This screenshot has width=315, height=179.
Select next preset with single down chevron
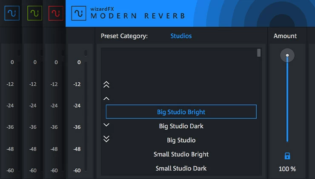tap(106, 125)
